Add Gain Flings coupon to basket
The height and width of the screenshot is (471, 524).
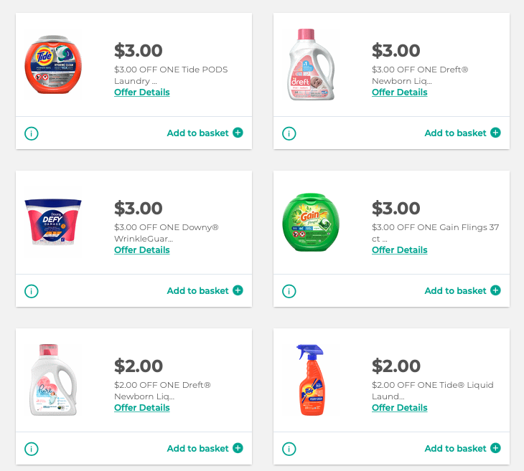click(x=462, y=291)
